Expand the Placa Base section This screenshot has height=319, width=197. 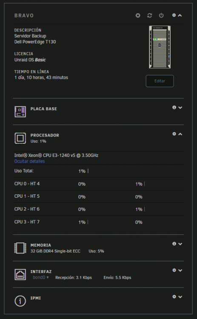click(x=180, y=108)
